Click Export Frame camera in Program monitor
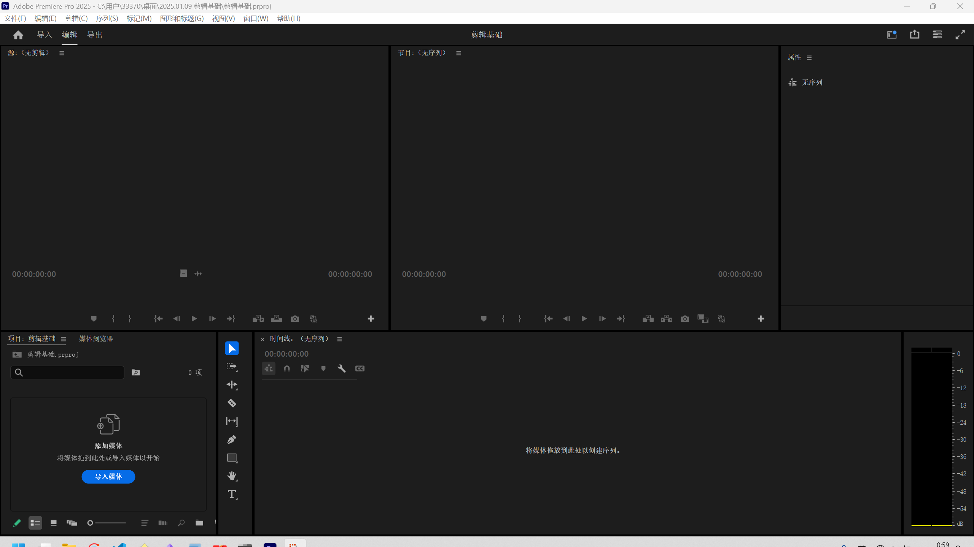The width and height of the screenshot is (974, 547). 685,319
